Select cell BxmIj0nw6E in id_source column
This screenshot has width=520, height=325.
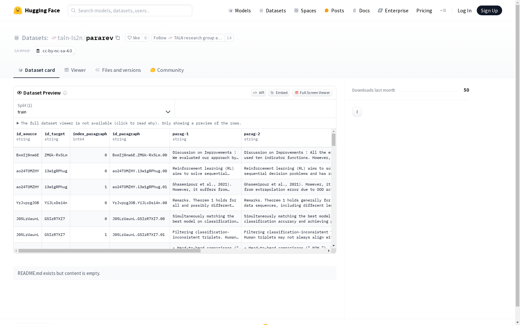point(28,155)
